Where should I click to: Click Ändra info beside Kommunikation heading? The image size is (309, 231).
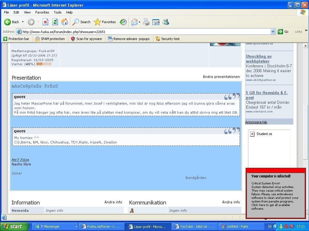(231, 202)
